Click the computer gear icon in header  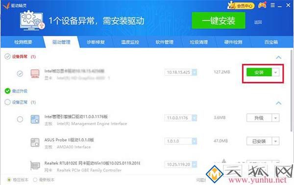pos(32,20)
